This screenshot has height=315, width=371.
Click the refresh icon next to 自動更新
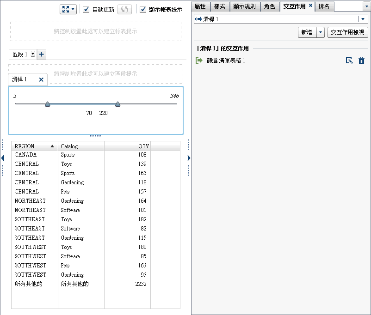124,9
